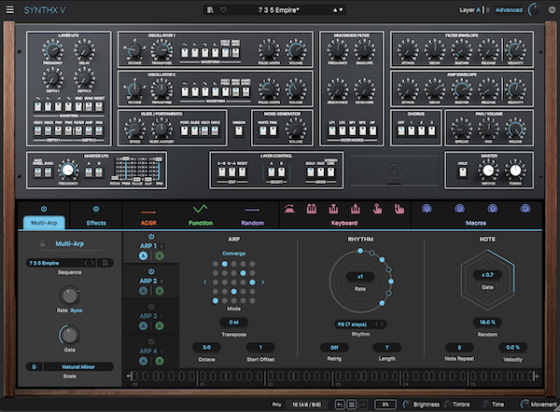Open the Natural Minor scale dropdown

78,366
